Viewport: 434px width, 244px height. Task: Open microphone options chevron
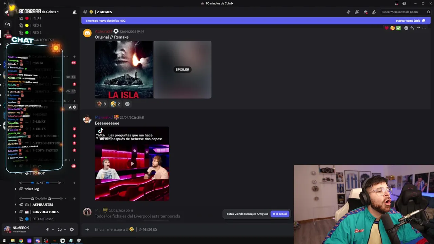point(53,229)
